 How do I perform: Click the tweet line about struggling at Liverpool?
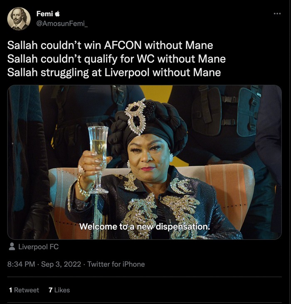click(x=114, y=73)
